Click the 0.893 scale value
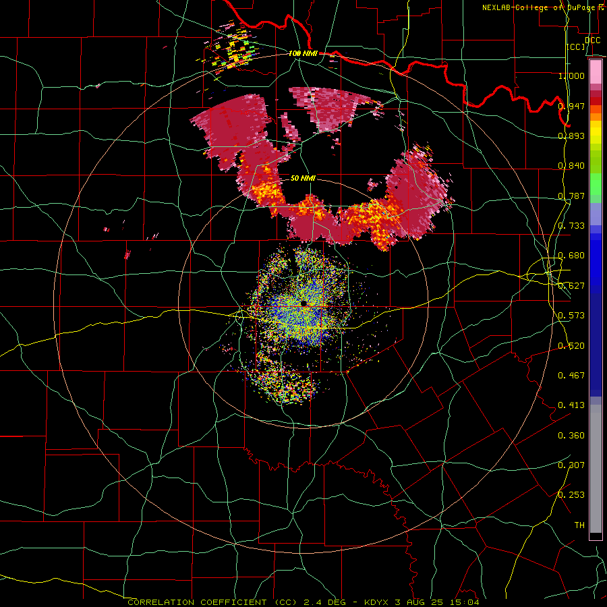The image size is (607, 607). coord(571,136)
